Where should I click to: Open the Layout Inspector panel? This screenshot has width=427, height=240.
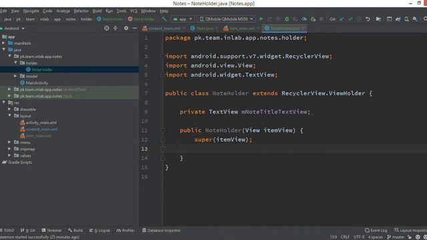tap(411, 231)
